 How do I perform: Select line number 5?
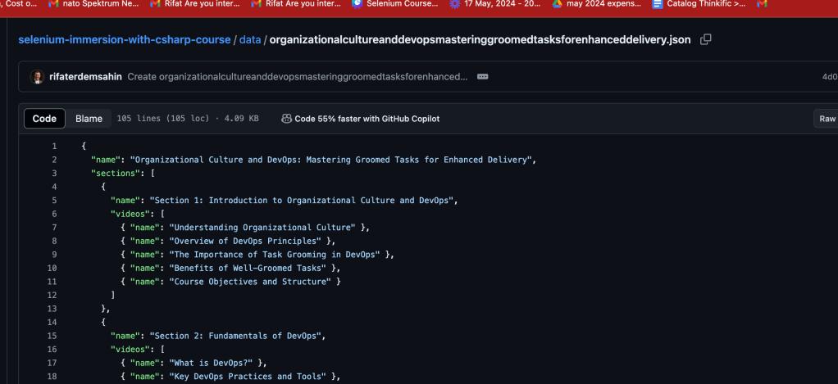pos(54,201)
